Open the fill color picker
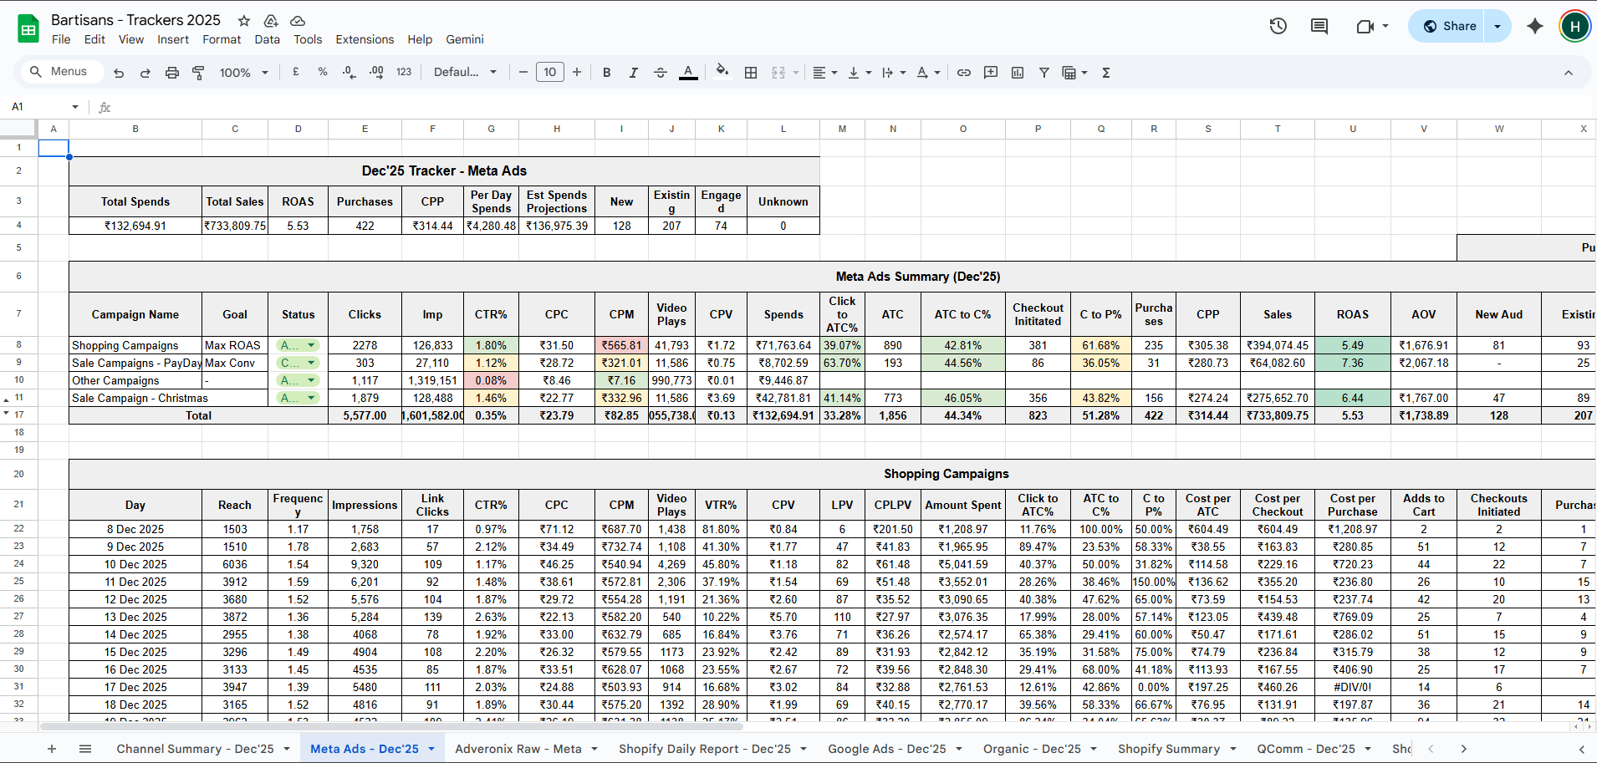This screenshot has width=1597, height=763. pos(722,72)
